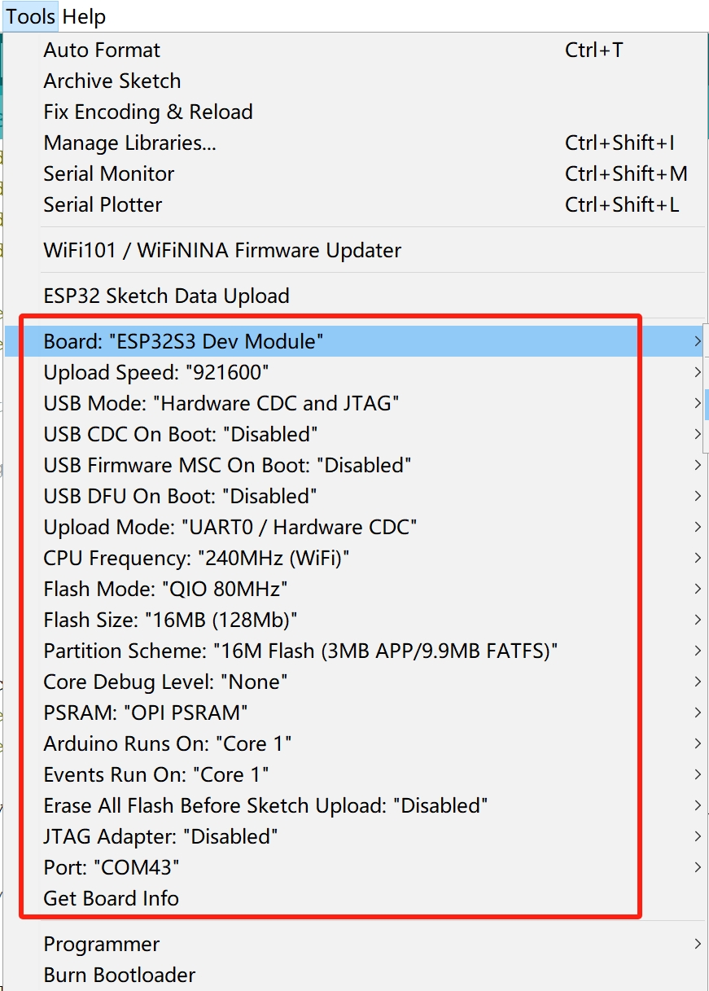Choose Burn Bootloader
The width and height of the screenshot is (709, 991).
click(355, 976)
